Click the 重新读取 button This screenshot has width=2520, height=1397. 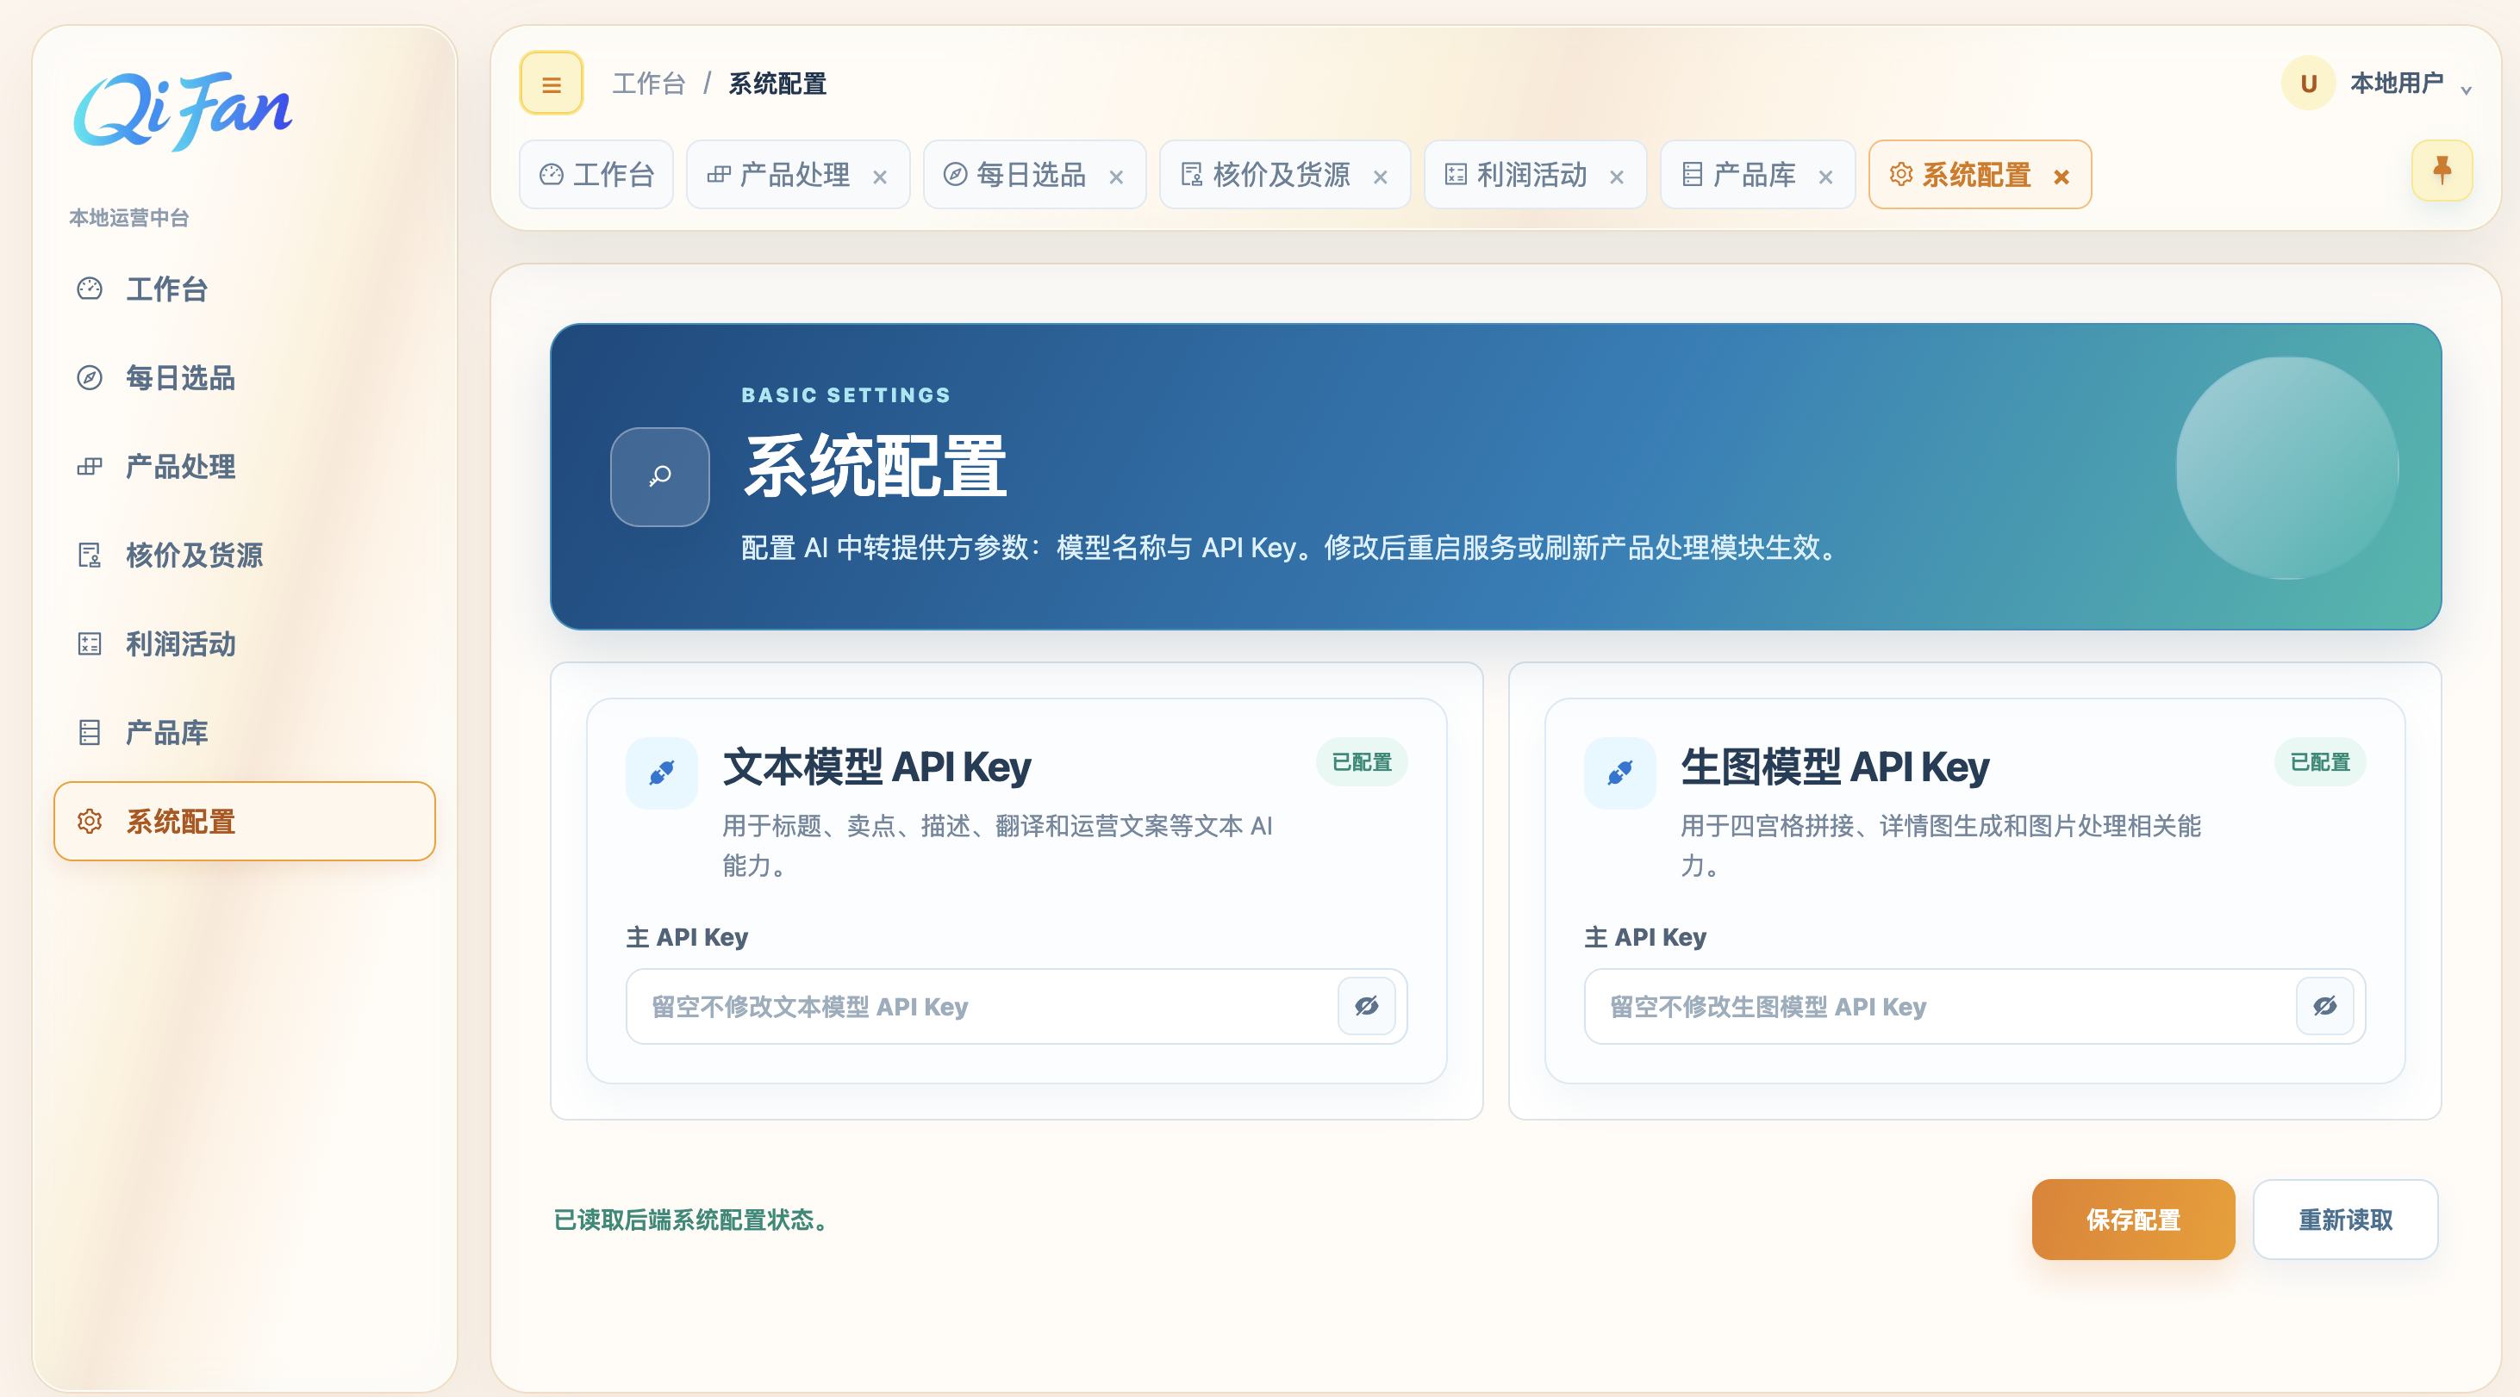[x=2346, y=1220]
